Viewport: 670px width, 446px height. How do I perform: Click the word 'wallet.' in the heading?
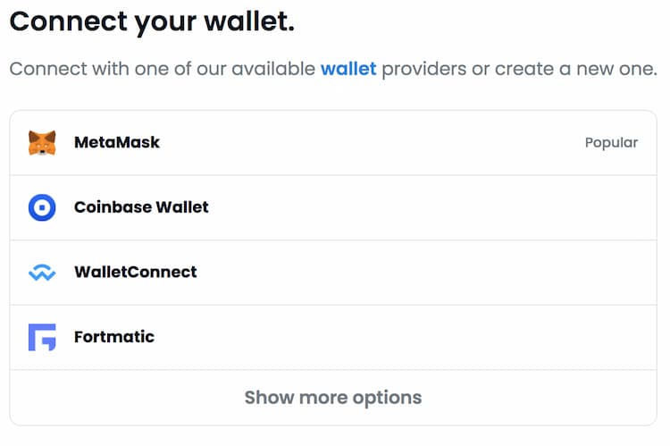pyautogui.click(x=249, y=21)
